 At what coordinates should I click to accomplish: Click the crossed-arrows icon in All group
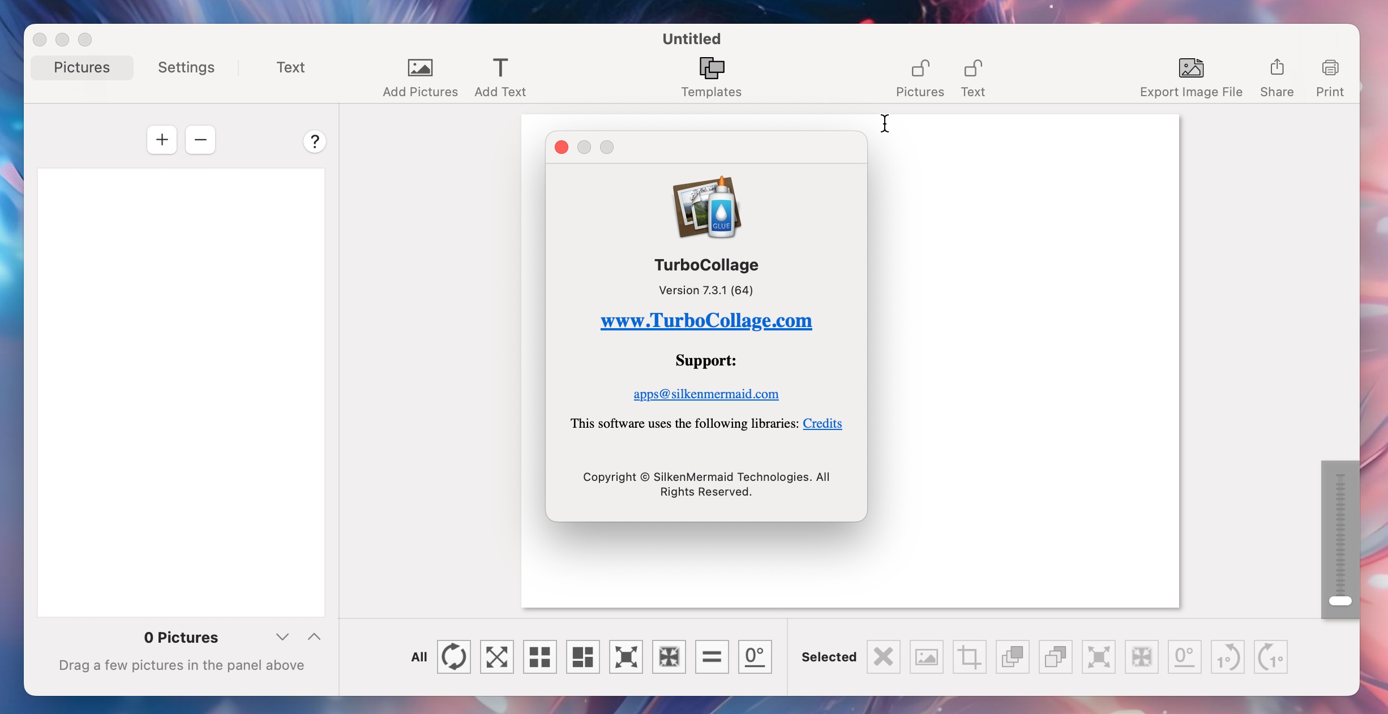coord(497,657)
